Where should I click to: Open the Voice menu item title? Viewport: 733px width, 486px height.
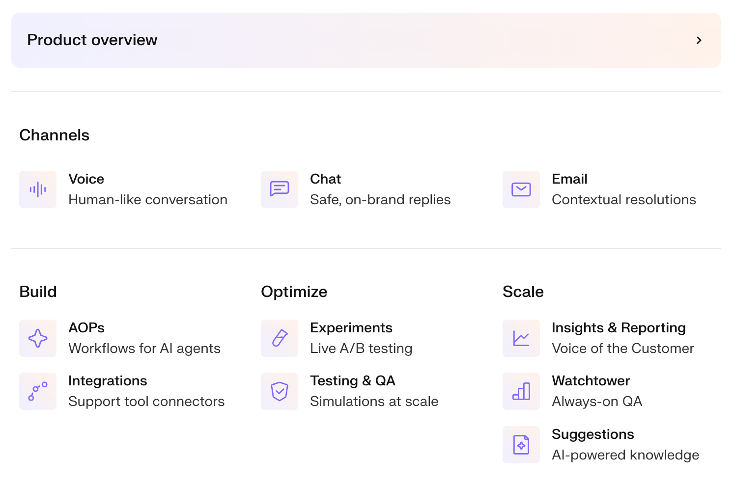pyautogui.click(x=86, y=179)
